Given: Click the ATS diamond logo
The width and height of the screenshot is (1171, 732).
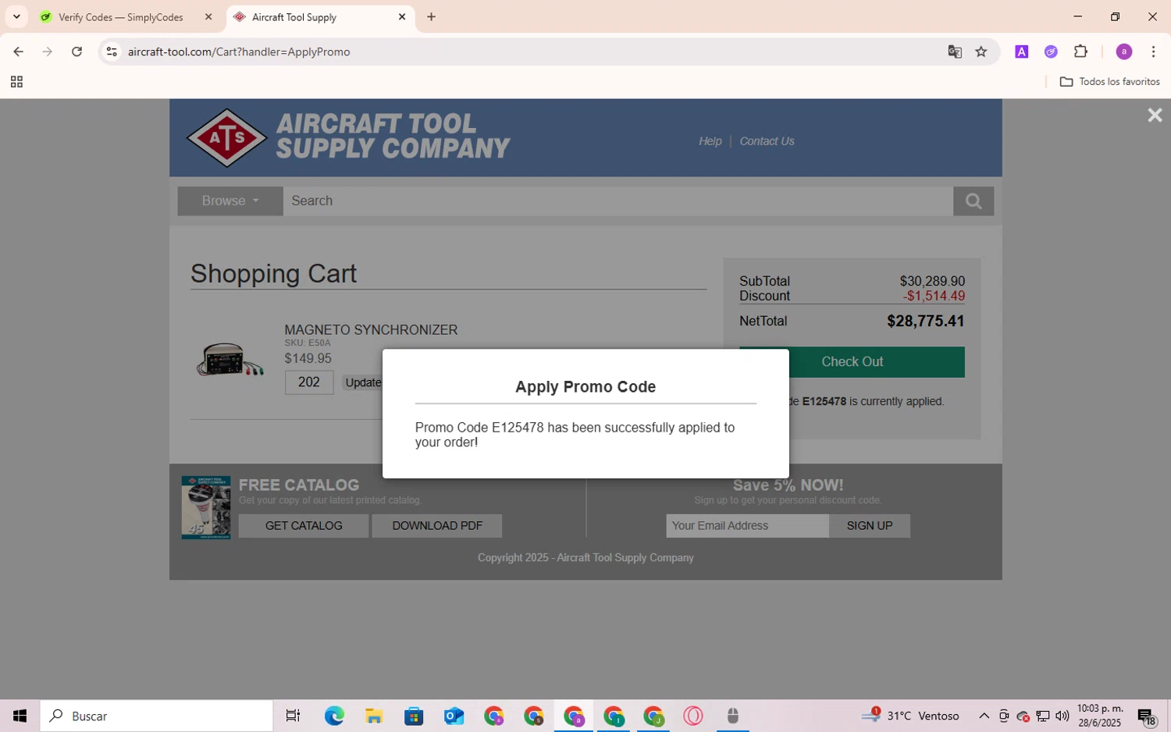Looking at the screenshot, I should [x=227, y=138].
